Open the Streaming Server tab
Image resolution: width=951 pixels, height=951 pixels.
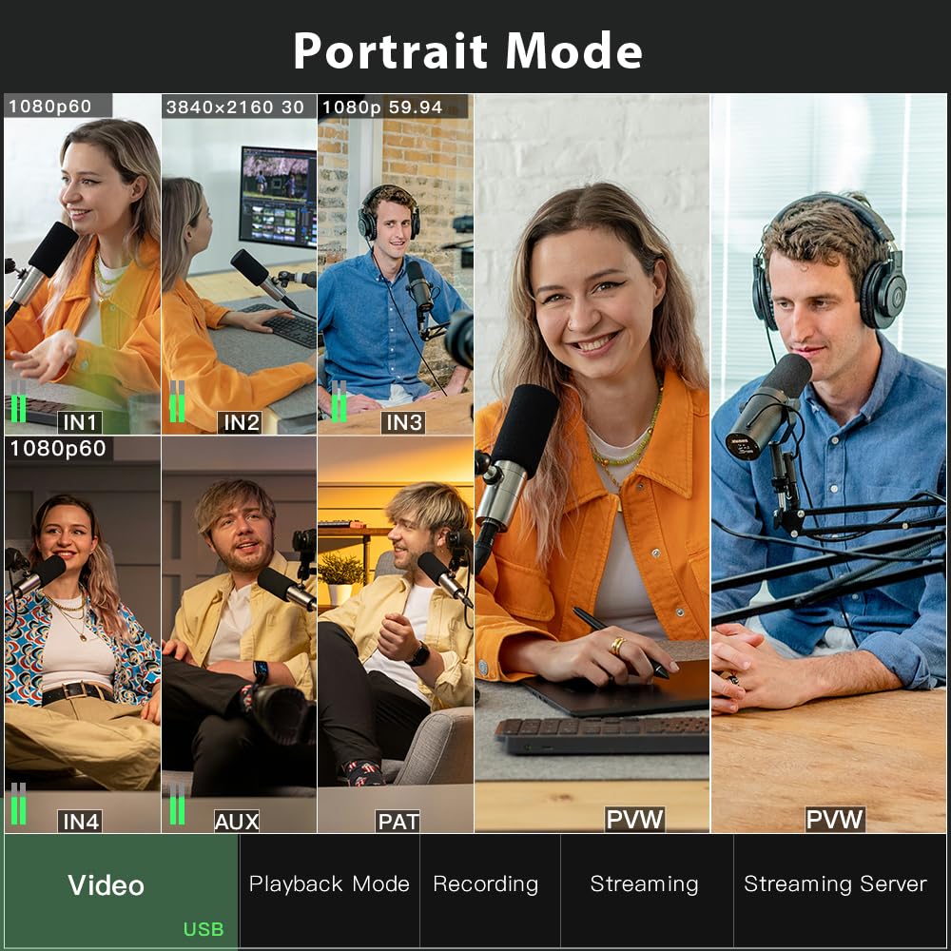pos(836,883)
